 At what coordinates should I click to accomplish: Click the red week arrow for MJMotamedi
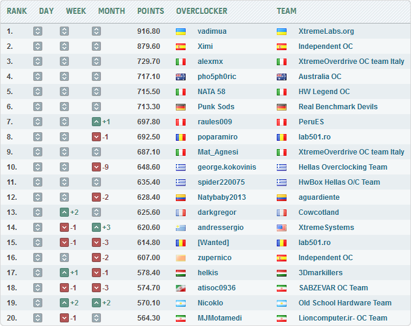pos(64,318)
